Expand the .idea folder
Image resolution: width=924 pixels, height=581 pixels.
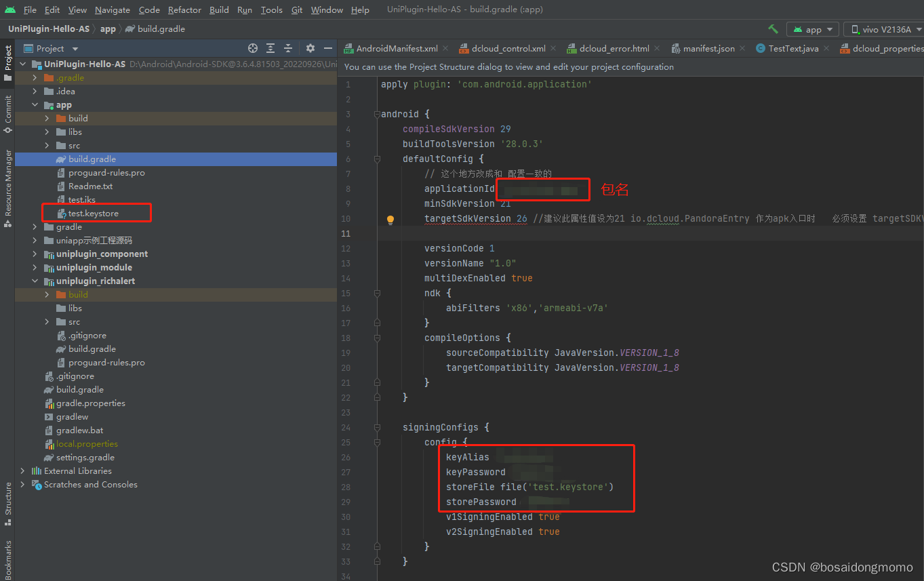pos(35,92)
